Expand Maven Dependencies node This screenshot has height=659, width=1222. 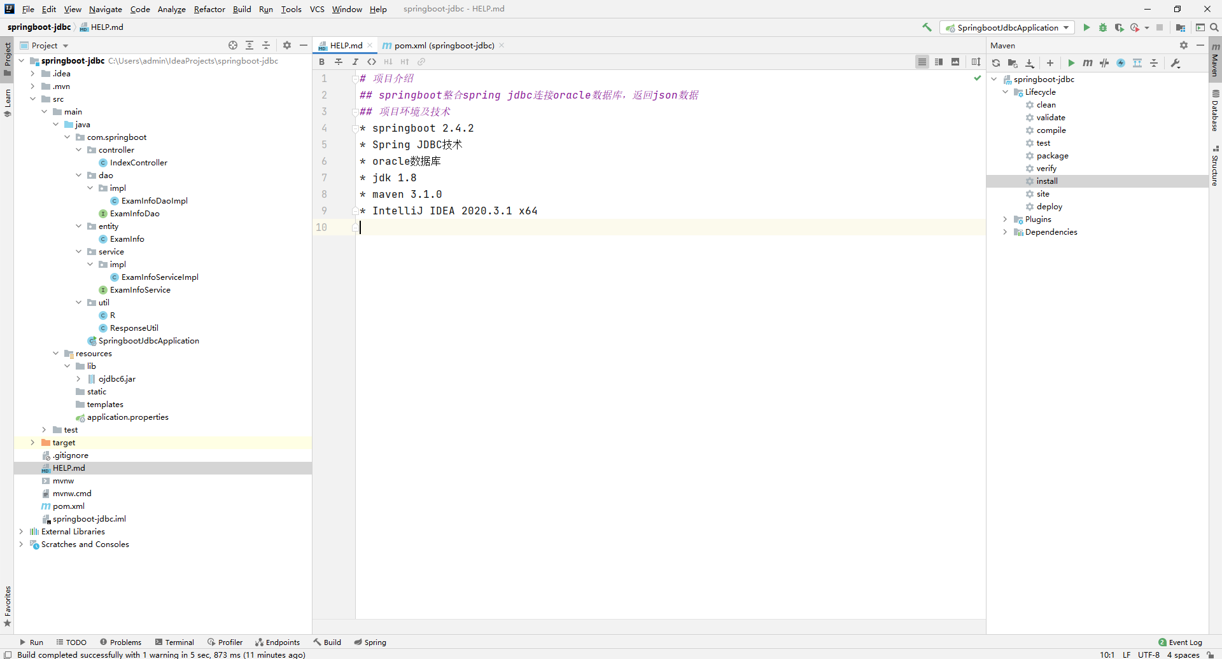tap(1005, 232)
